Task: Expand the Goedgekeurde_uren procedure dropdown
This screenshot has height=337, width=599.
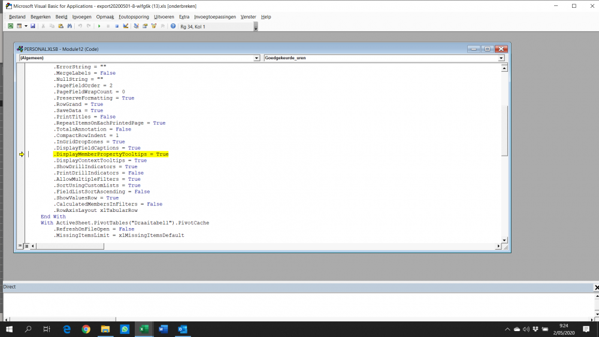Action: pos(501,58)
